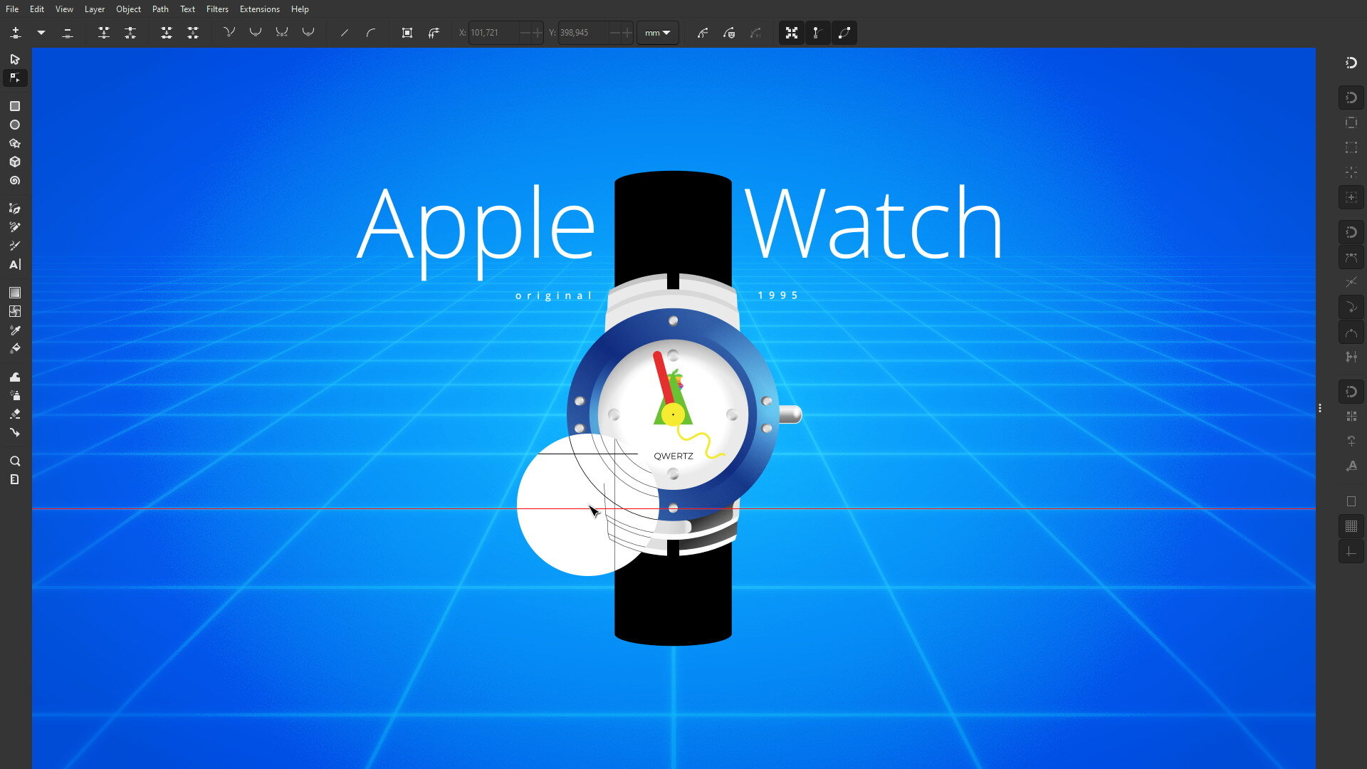Toggle snap to page border
The width and height of the screenshot is (1367, 769).
1351,501
